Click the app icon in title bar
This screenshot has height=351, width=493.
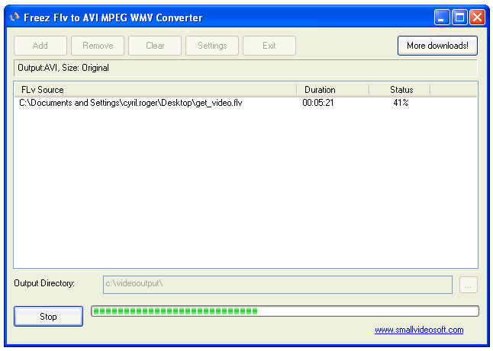[14, 18]
